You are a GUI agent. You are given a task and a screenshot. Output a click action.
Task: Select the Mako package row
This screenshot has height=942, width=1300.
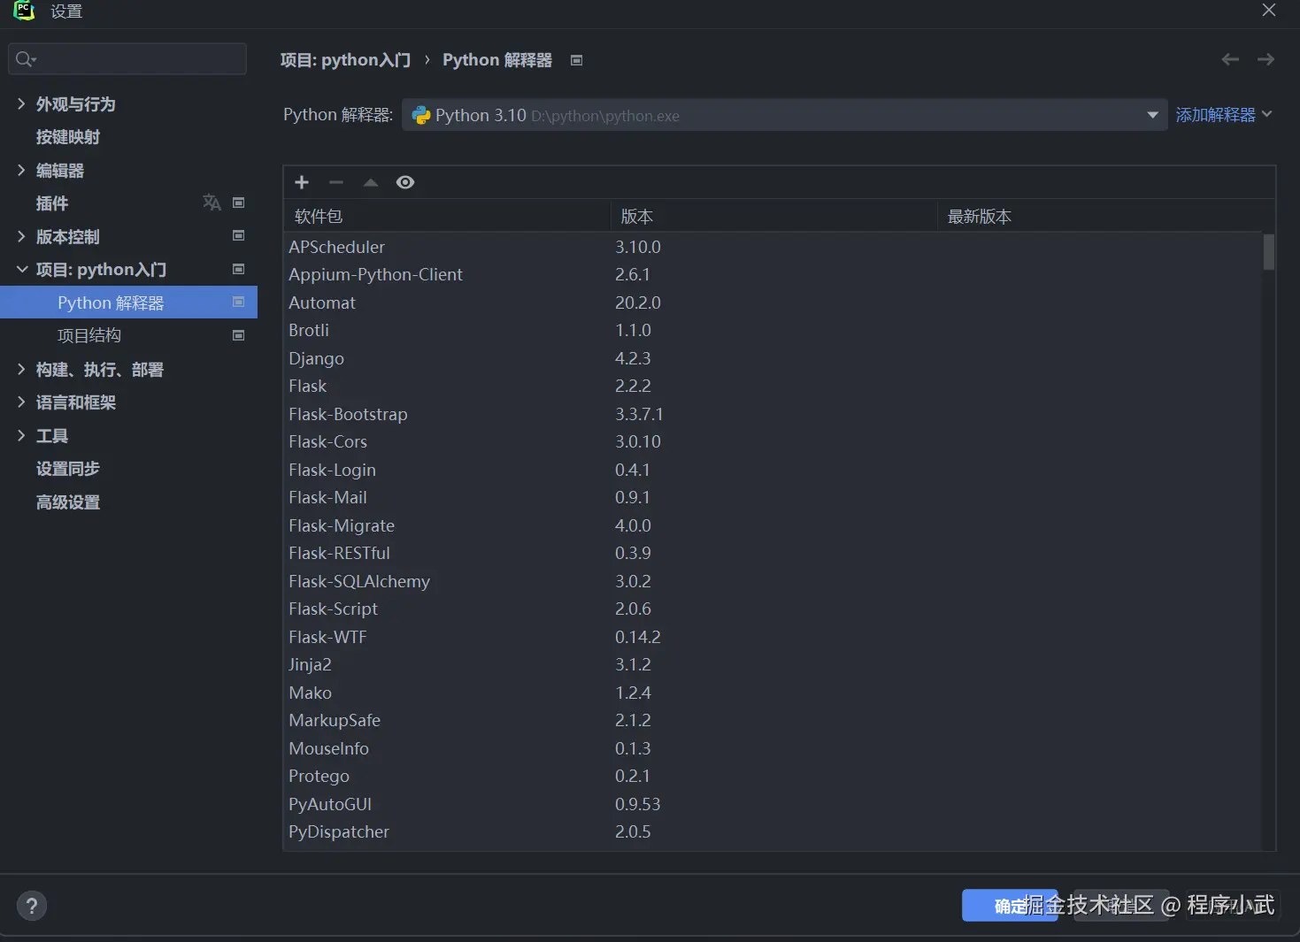coord(773,693)
